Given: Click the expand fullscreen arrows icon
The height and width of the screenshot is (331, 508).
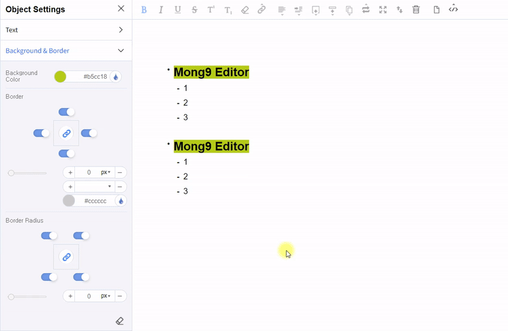Looking at the screenshot, I should (383, 10).
